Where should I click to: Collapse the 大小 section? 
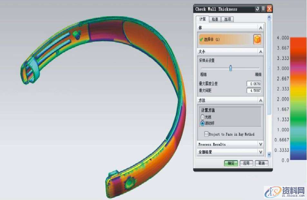tap(261, 52)
